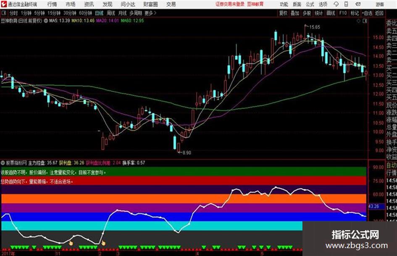Open the 发现 menu

tap(108, 4)
